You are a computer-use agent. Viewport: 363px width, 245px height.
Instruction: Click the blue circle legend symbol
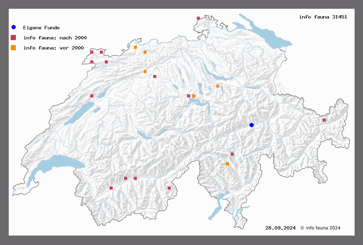13,27
